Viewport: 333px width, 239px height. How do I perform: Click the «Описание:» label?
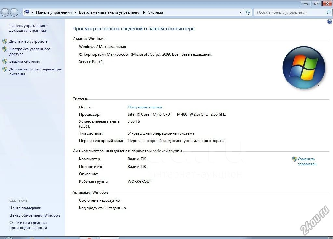(x=88, y=174)
